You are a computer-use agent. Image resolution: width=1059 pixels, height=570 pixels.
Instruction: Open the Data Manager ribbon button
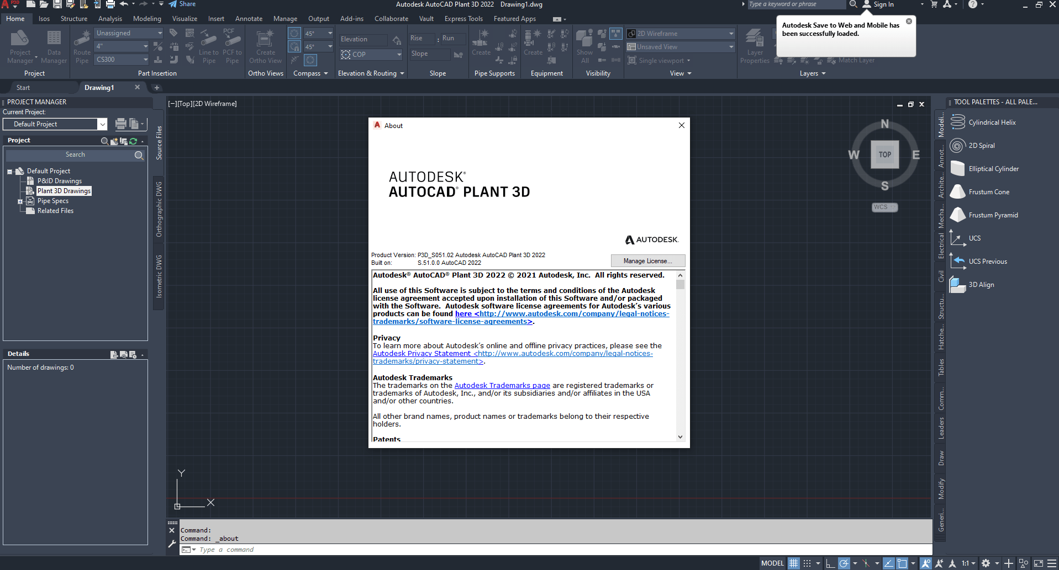coord(54,46)
